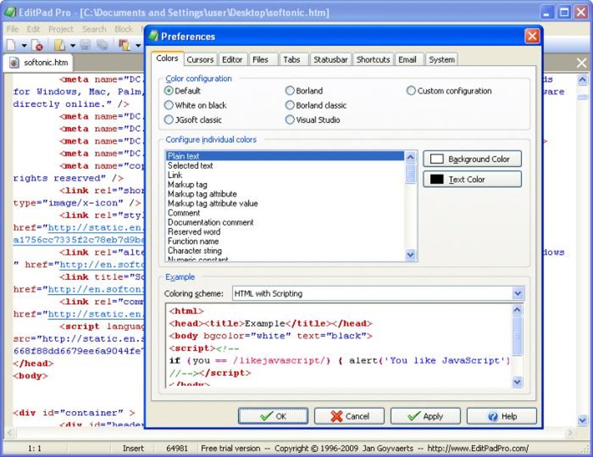The image size is (593, 457).
Task: Click the Close file icon with red X
Action: 37,45
